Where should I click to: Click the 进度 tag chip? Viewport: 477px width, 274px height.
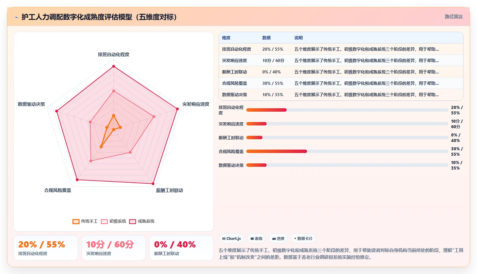coord(278,239)
